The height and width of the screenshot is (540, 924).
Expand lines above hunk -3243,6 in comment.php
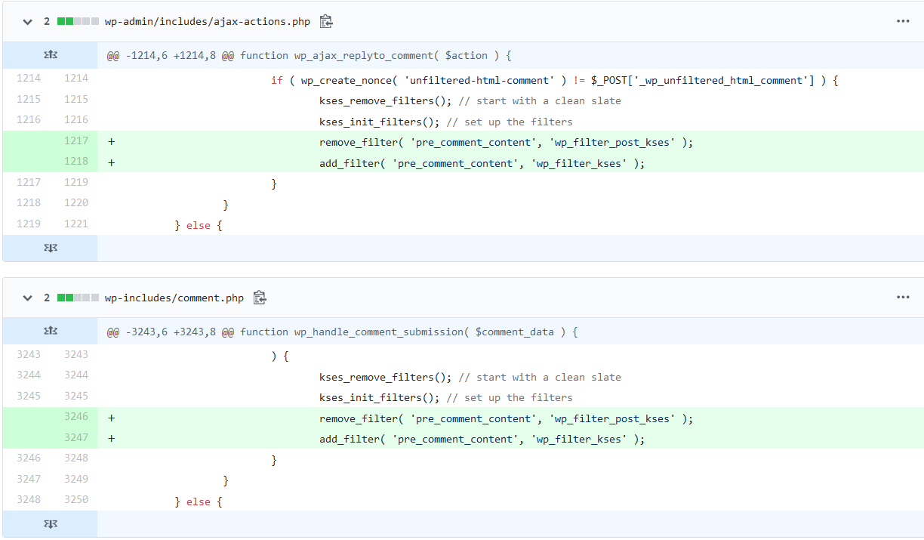pyautogui.click(x=51, y=332)
